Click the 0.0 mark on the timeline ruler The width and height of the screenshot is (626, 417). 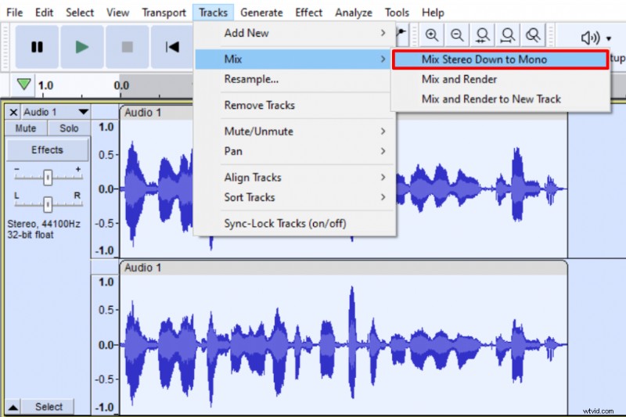[x=121, y=85]
